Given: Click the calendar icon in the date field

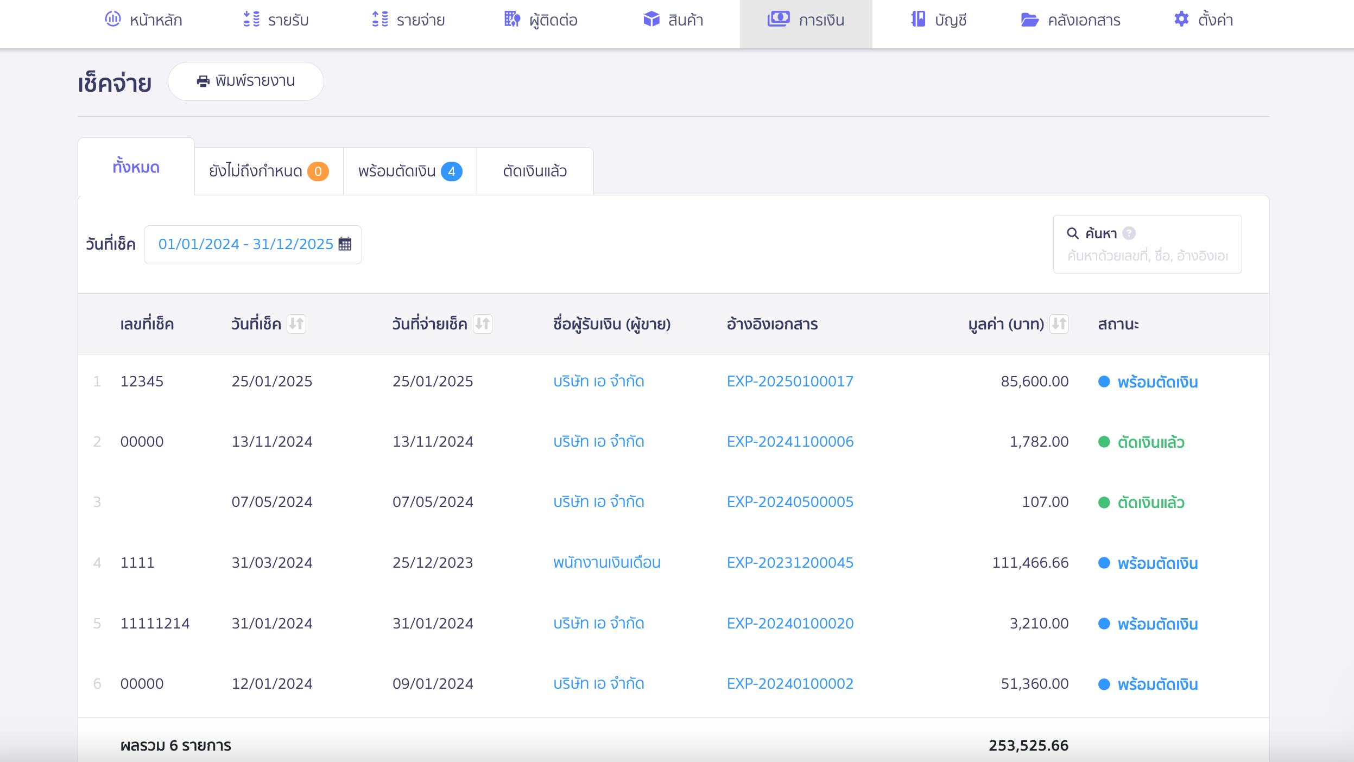Looking at the screenshot, I should 344,244.
